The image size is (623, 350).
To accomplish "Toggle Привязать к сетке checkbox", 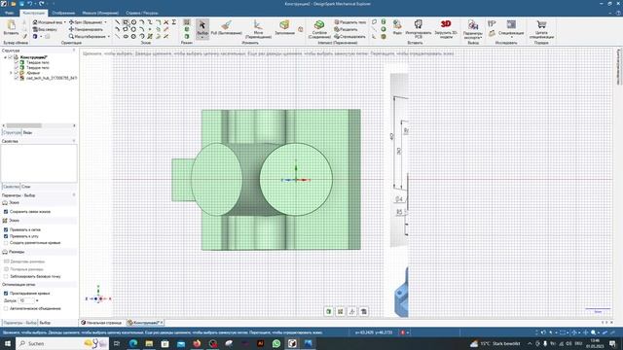I will (6, 229).
